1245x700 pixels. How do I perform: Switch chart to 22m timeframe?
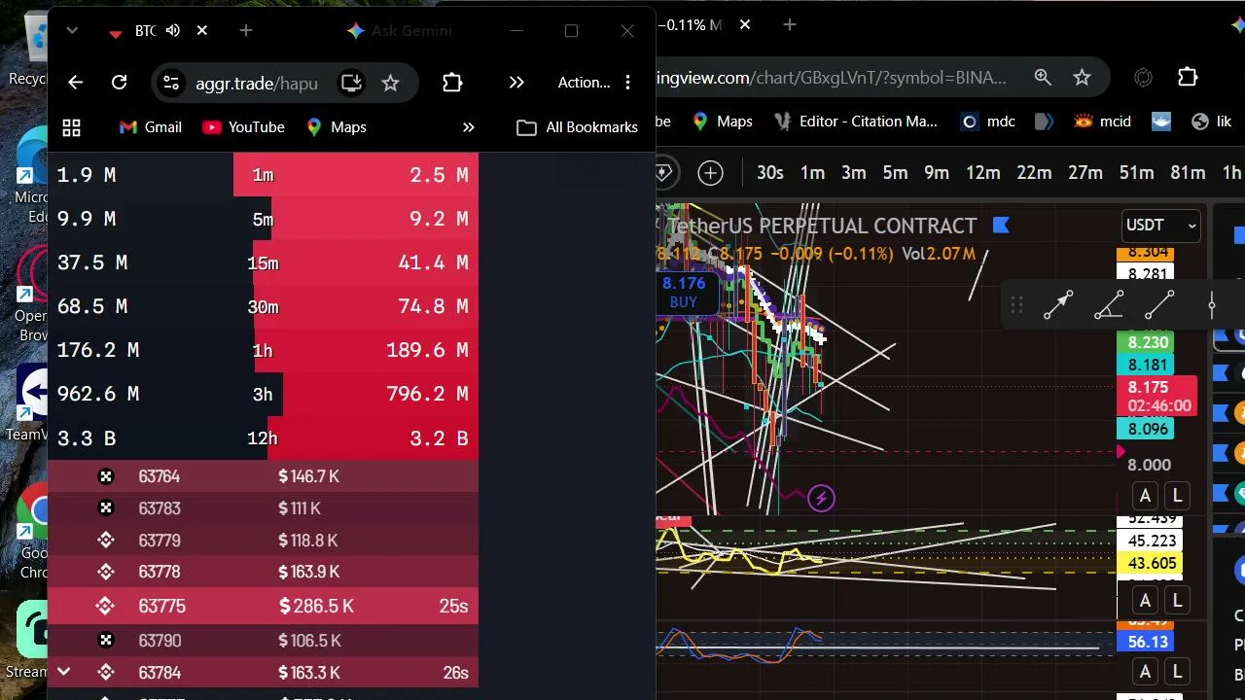tap(1034, 173)
